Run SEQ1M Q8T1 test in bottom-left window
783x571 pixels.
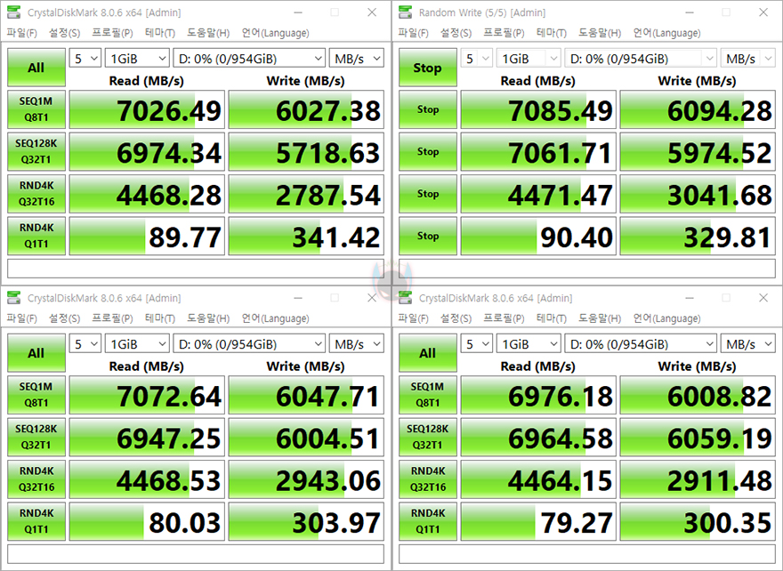[x=36, y=395]
